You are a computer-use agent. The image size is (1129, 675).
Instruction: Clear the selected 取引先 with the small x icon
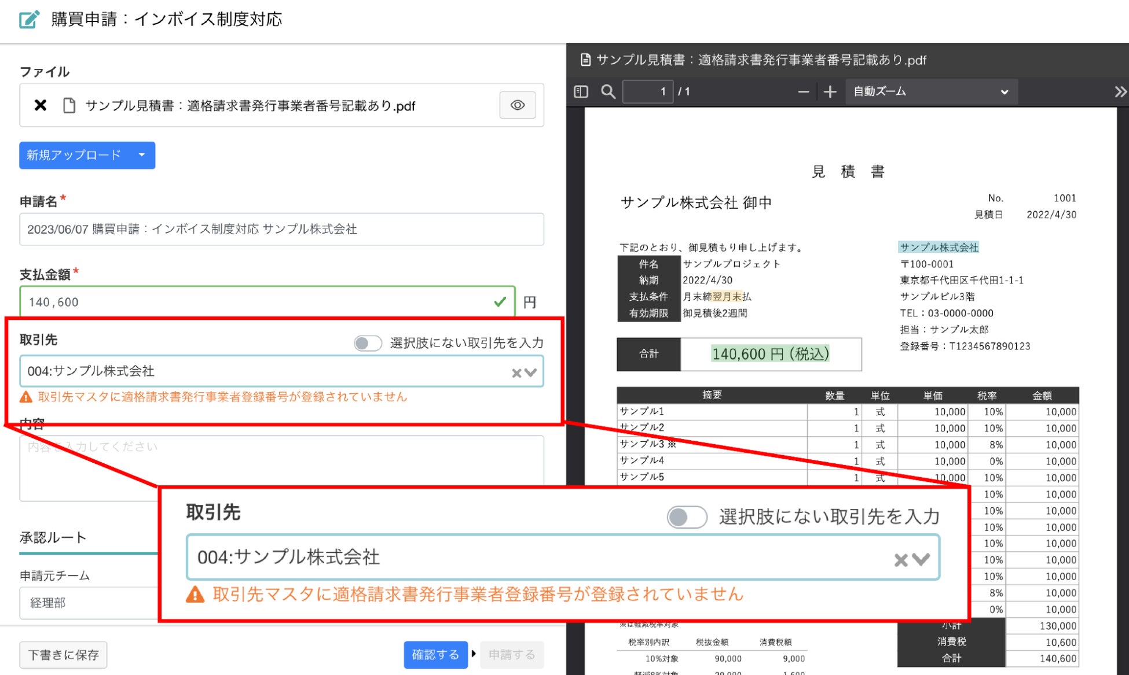click(516, 373)
